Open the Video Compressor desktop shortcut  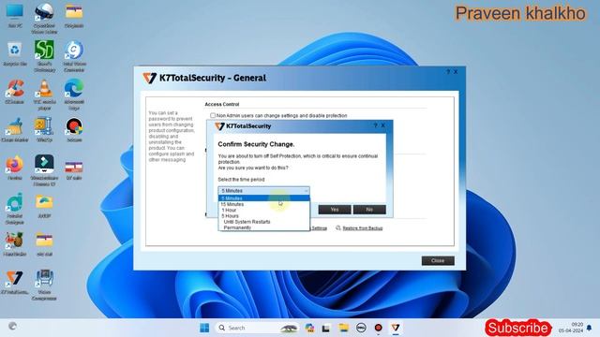pyautogui.click(x=44, y=285)
